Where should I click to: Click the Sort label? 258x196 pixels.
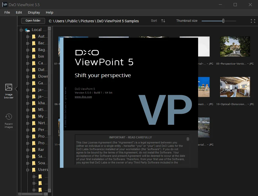coord(154,21)
